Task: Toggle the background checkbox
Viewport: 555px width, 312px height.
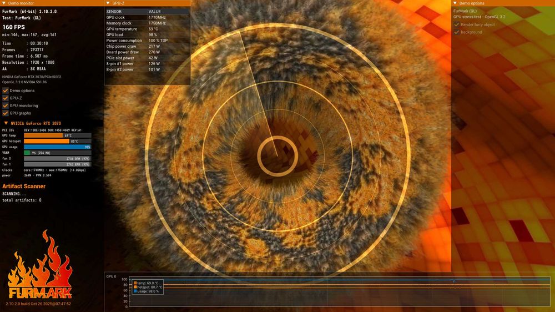Action: [x=457, y=32]
